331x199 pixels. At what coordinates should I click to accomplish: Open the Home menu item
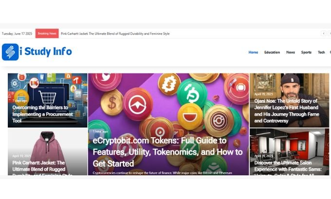point(253,52)
